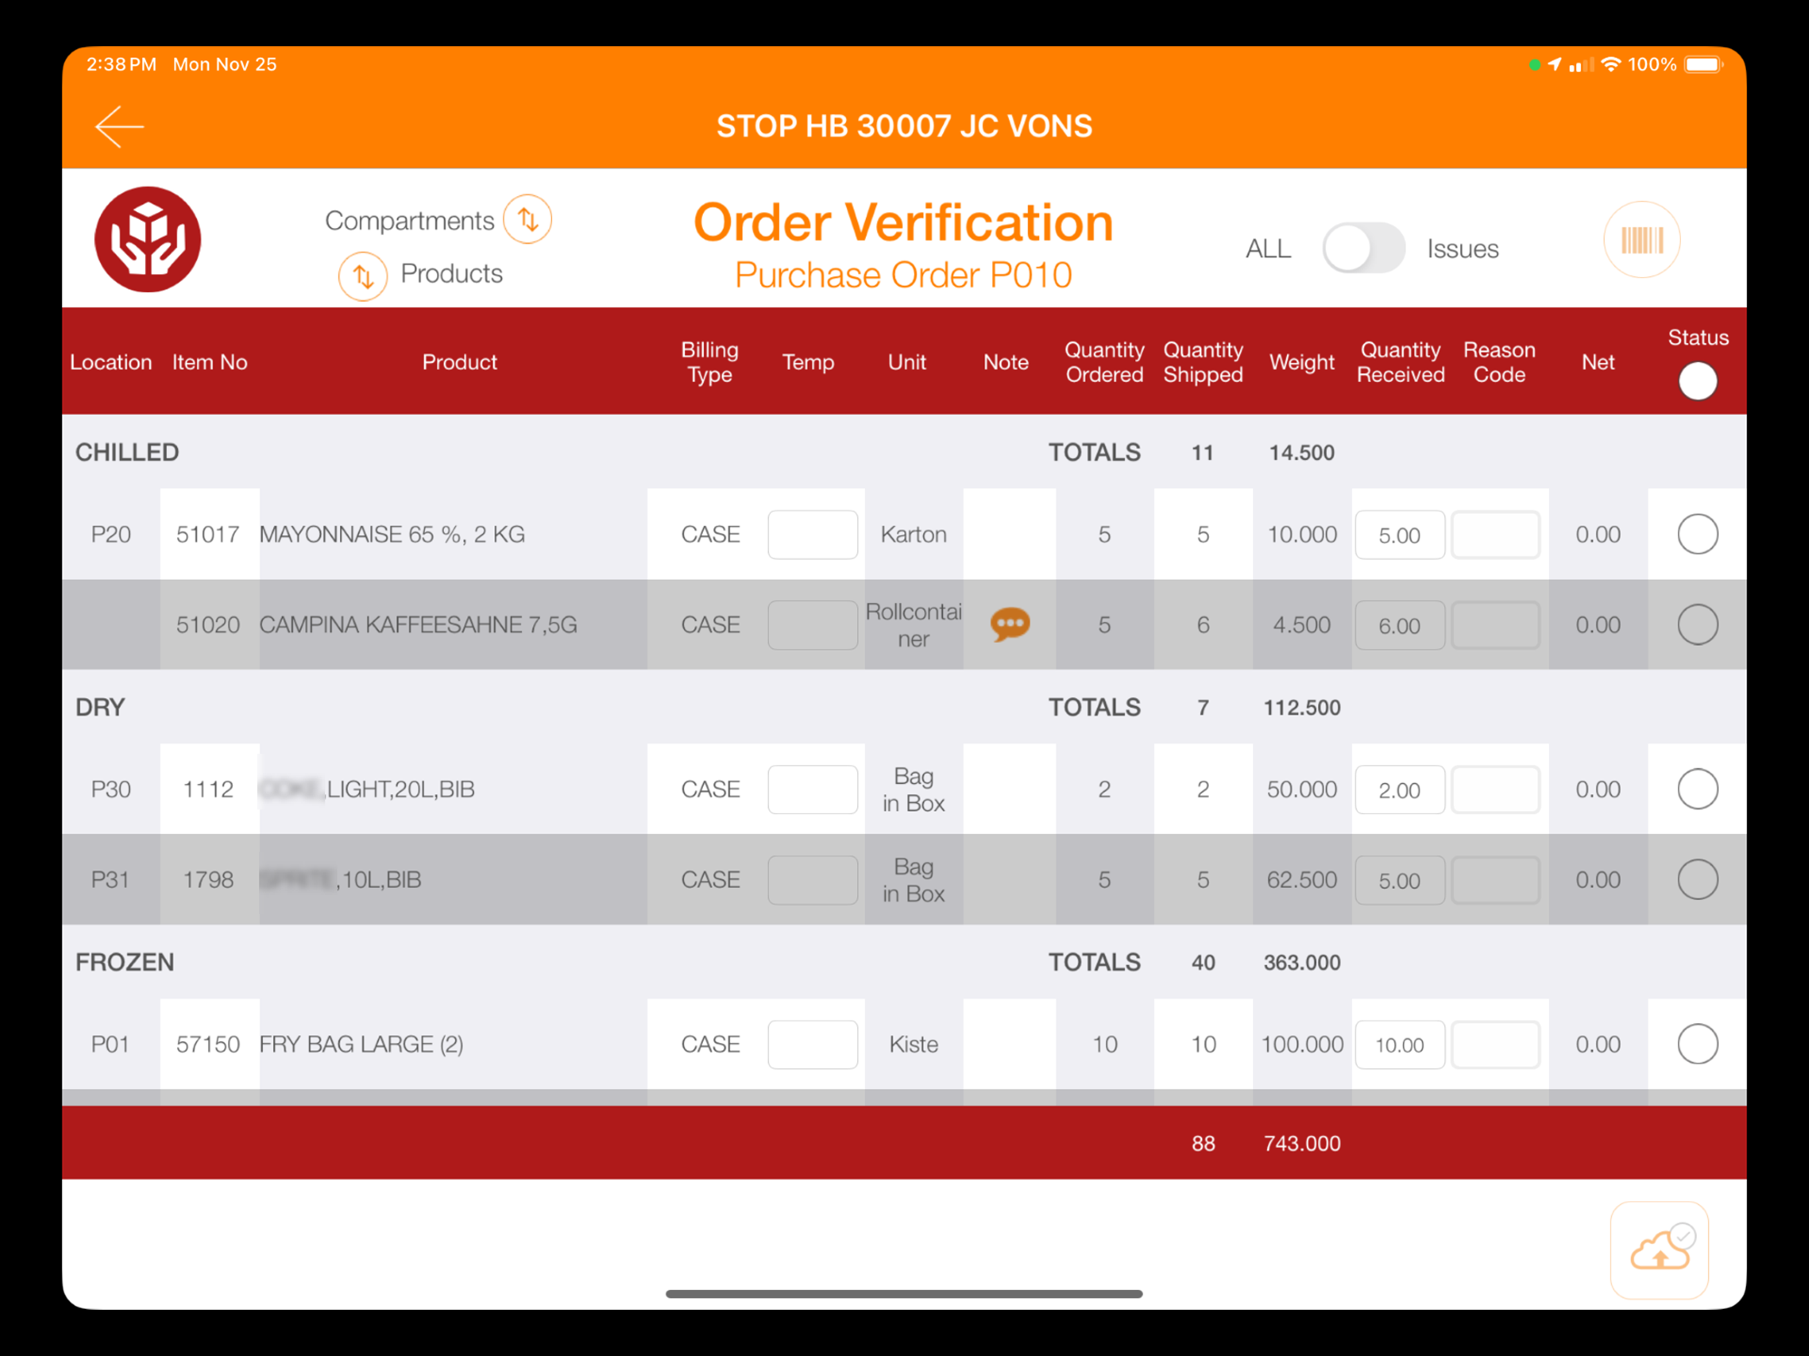Edit Temp field for item 1798
Image resolution: width=1809 pixels, height=1356 pixels.
(813, 881)
